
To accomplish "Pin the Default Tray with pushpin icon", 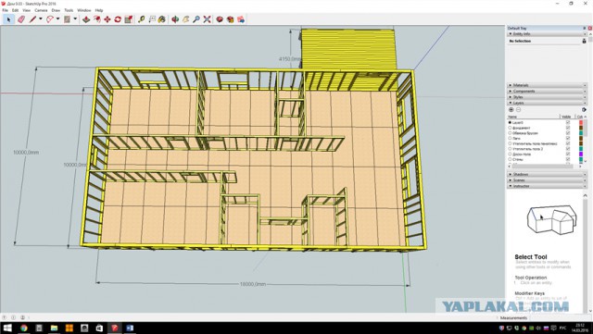I will tap(585, 28).
